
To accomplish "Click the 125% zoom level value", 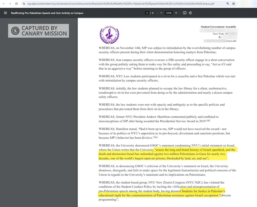I will [x=169, y=13].
